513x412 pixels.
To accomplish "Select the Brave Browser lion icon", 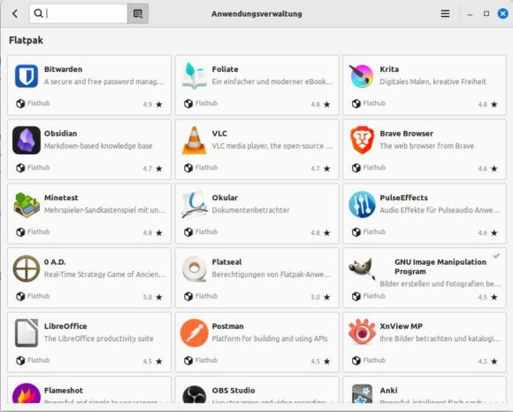I will 362,140.
